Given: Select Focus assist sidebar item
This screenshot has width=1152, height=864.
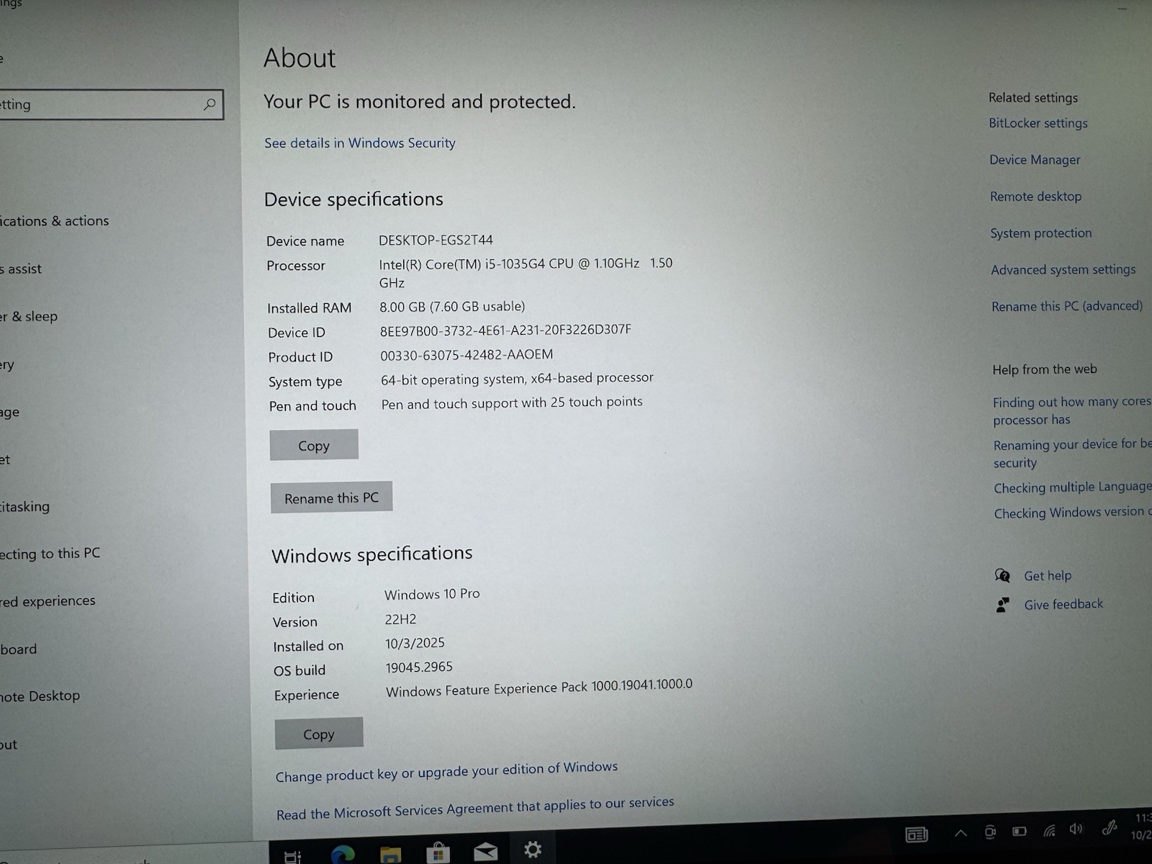Looking at the screenshot, I should 21,269.
